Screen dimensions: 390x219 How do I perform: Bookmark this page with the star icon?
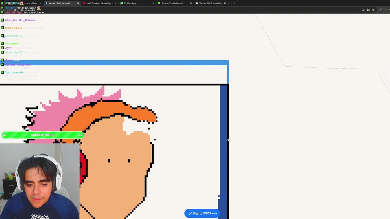tap(373, 10)
